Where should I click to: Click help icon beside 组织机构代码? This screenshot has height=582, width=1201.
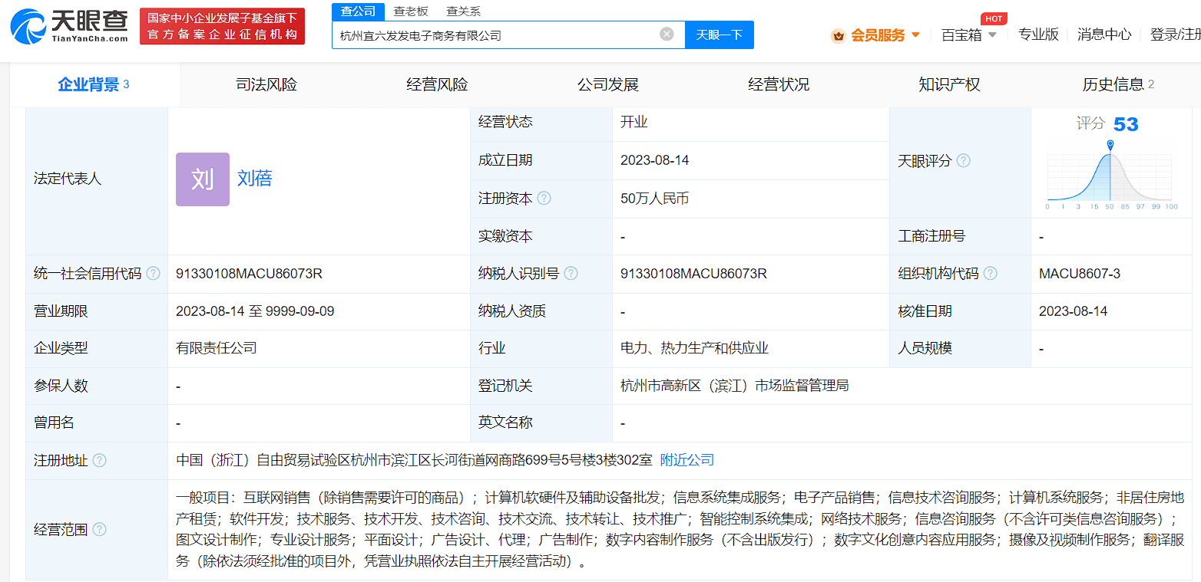click(991, 274)
